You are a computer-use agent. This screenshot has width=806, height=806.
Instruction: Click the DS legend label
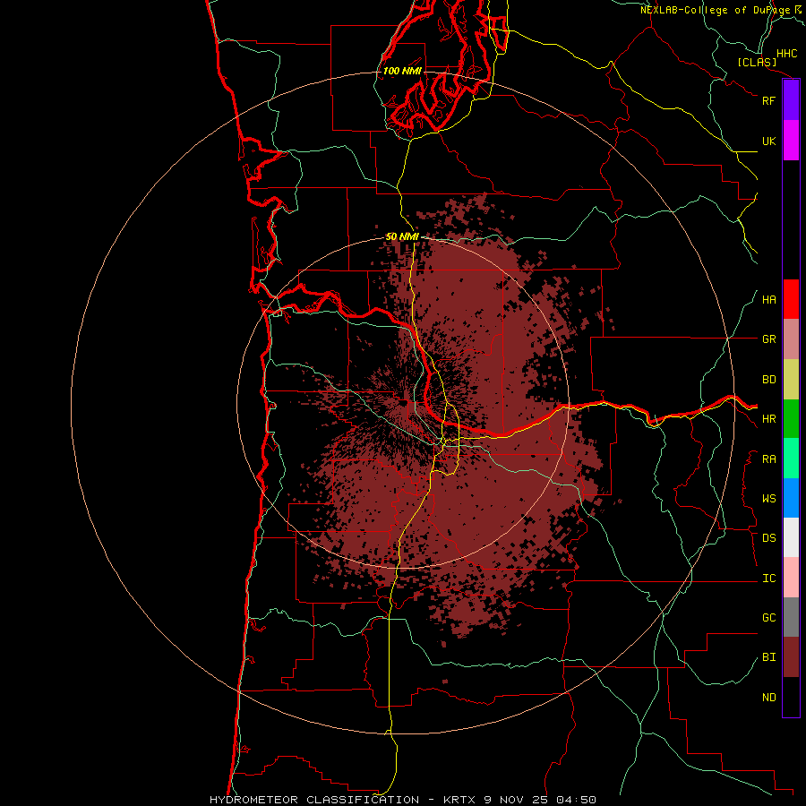pos(768,538)
